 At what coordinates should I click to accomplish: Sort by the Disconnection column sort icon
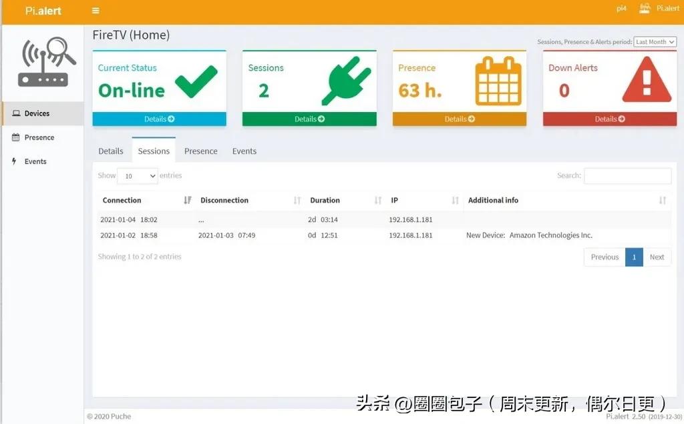pyautogui.click(x=297, y=200)
